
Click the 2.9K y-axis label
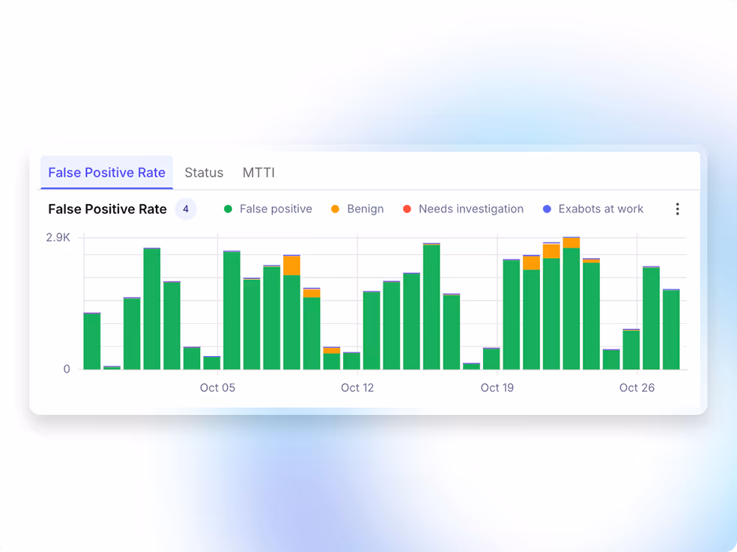pos(58,238)
